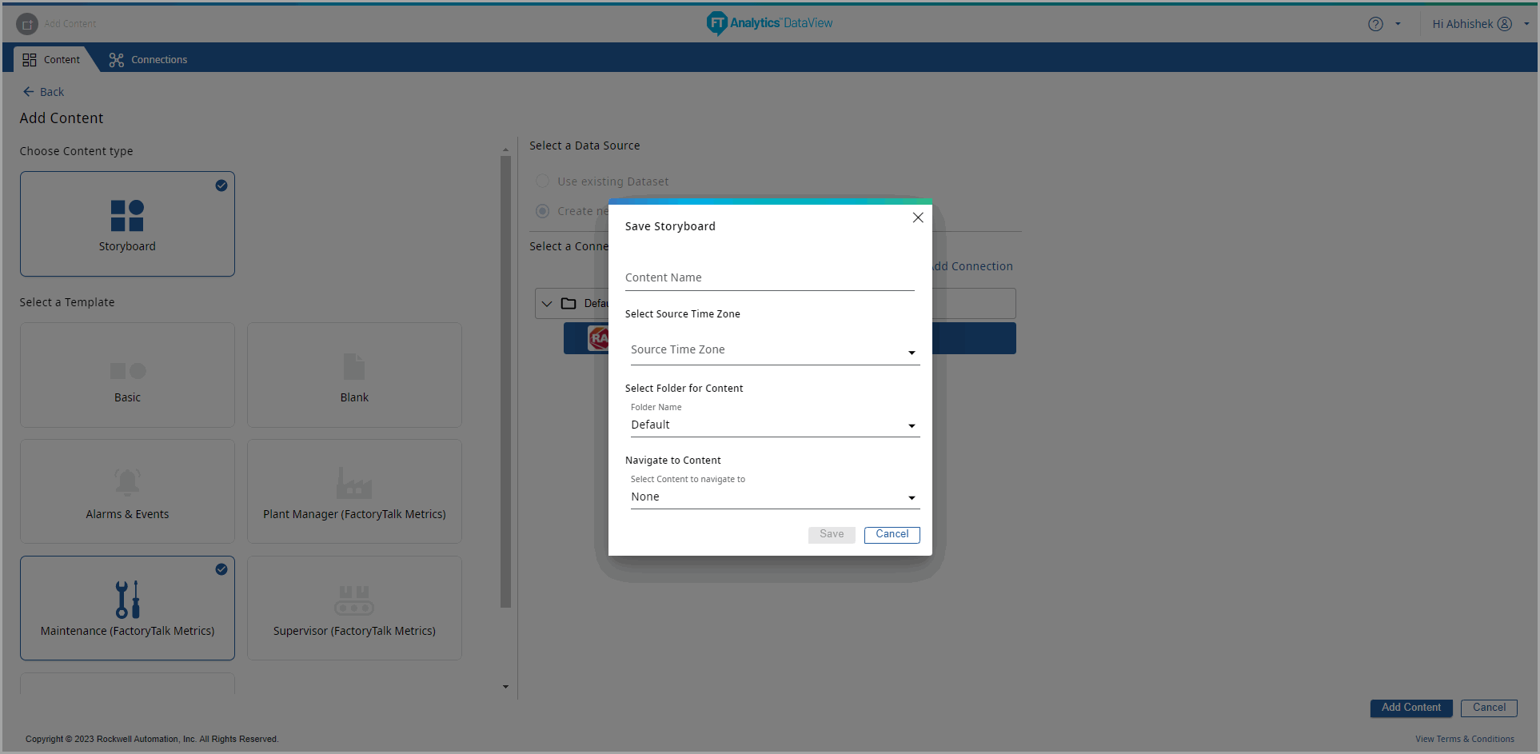Close the Save Storyboard dialog with X
The height and width of the screenshot is (754, 1540).
coord(918,217)
